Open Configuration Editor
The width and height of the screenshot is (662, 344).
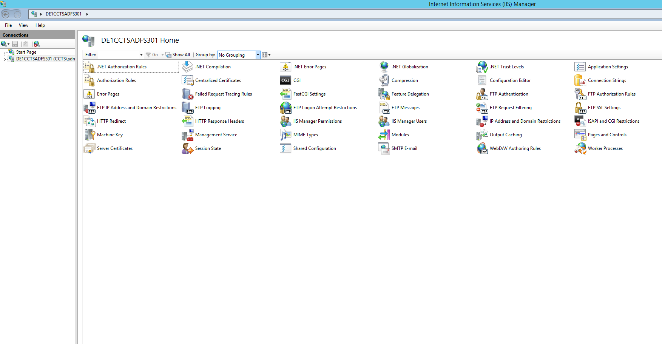click(x=504, y=80)
